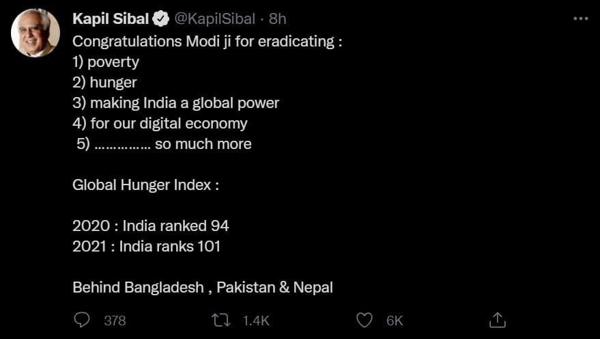
Task: Open the Kapil Sibal display name link
Action: pos(110,18)
